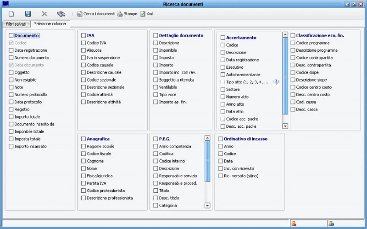Click the P.E.G. scrollbar thumb
Screen dimensions: 367x229
coord(207,162)
